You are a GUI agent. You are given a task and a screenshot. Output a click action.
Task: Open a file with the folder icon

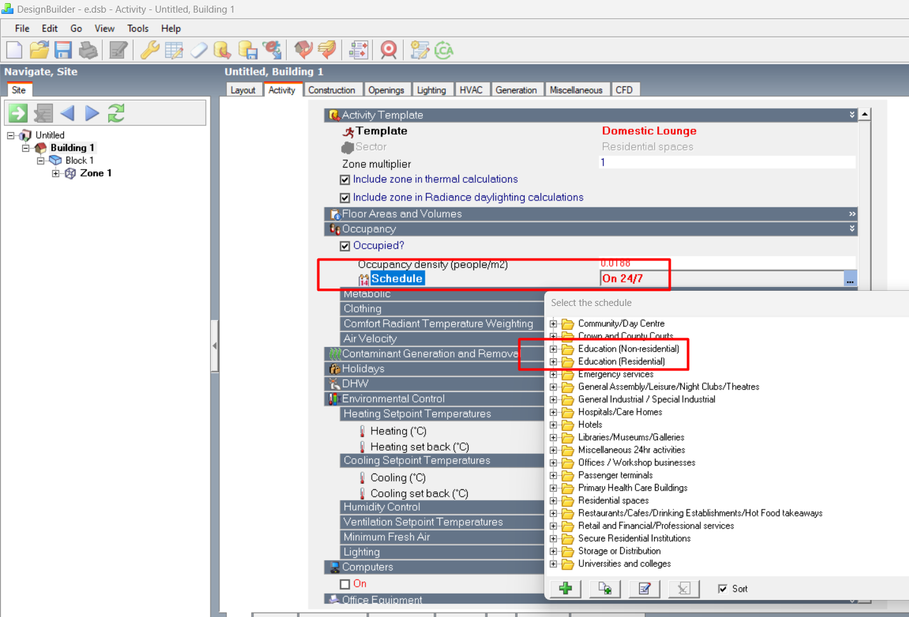coord(39,50)
